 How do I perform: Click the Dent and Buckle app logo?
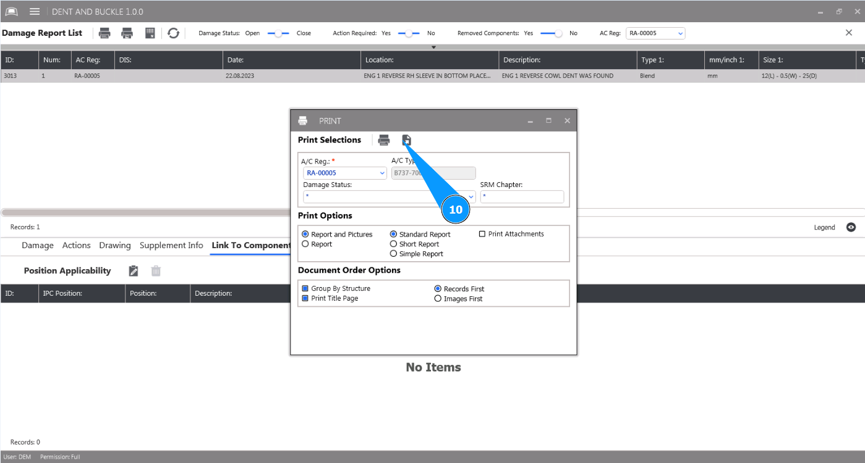coord(11,12)
